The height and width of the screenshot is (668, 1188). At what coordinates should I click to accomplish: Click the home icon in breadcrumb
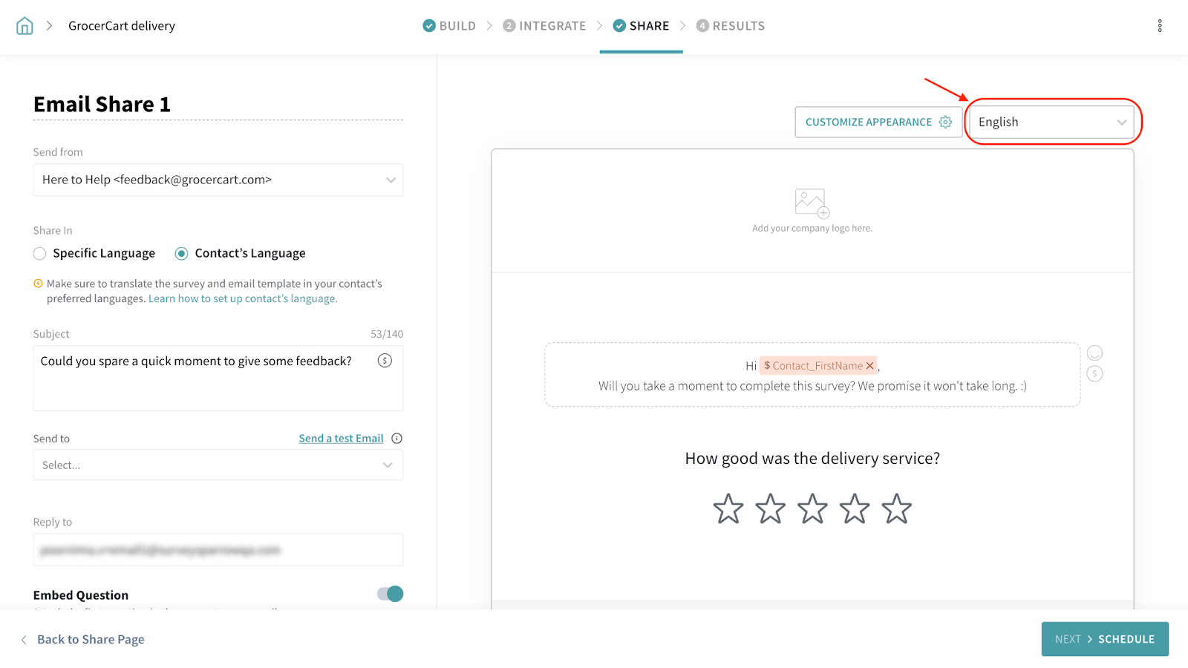coord(25,26)
